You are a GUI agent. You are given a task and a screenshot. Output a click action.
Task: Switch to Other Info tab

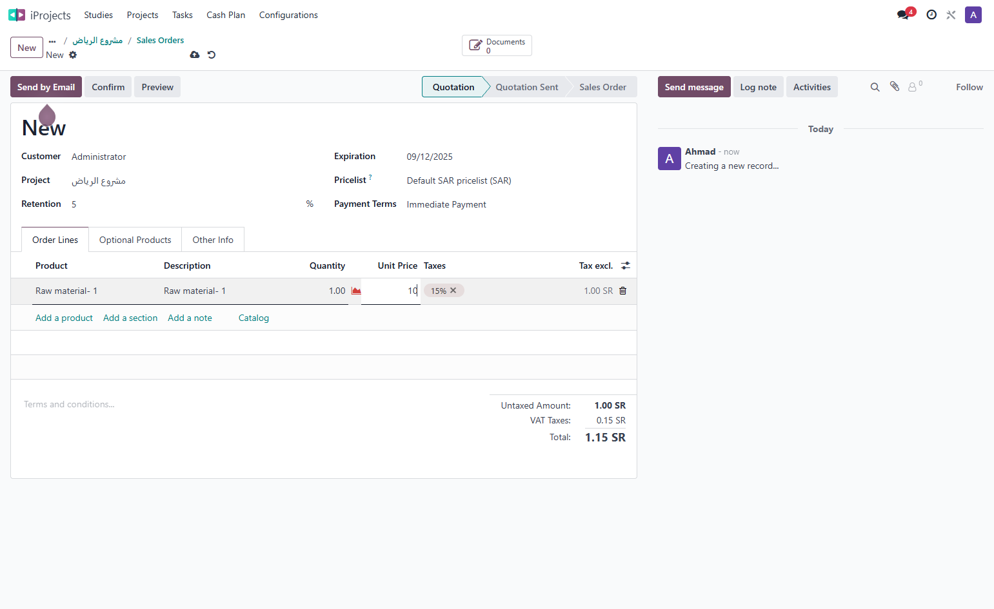(x=213, y=240)
